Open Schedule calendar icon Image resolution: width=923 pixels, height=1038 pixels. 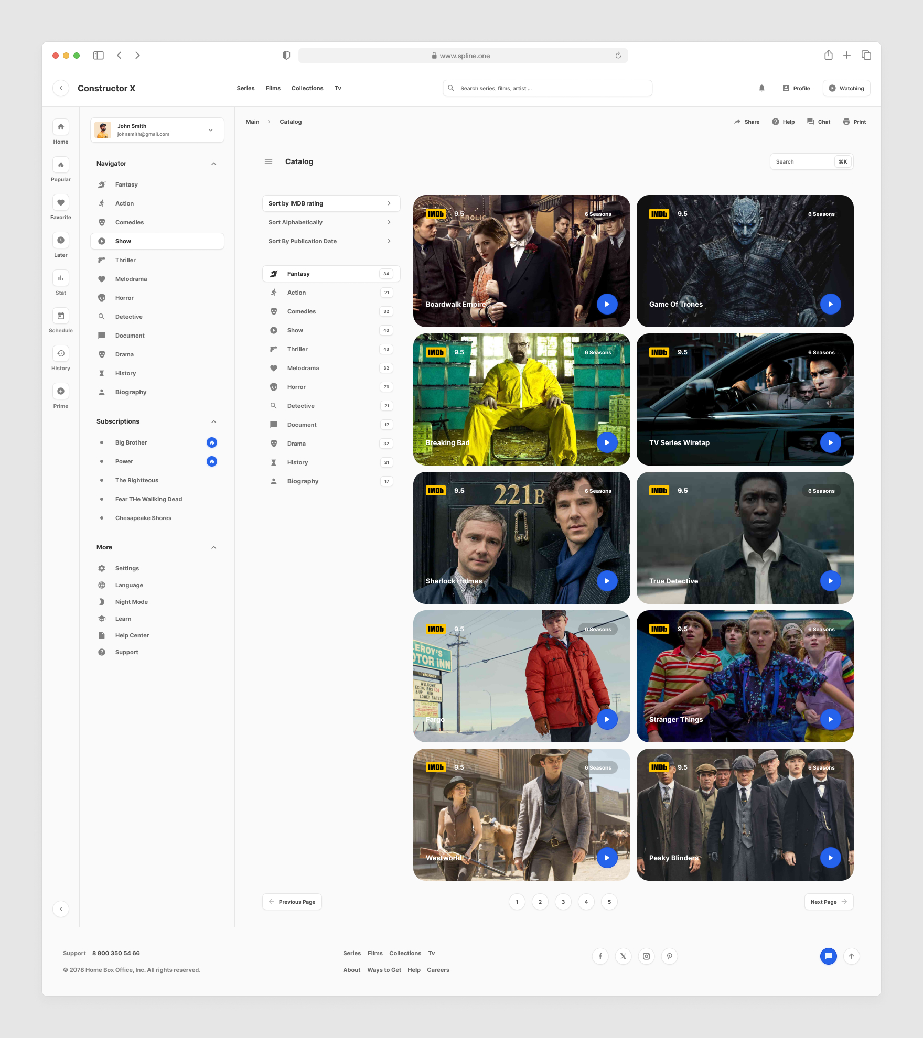coord(61,316)
